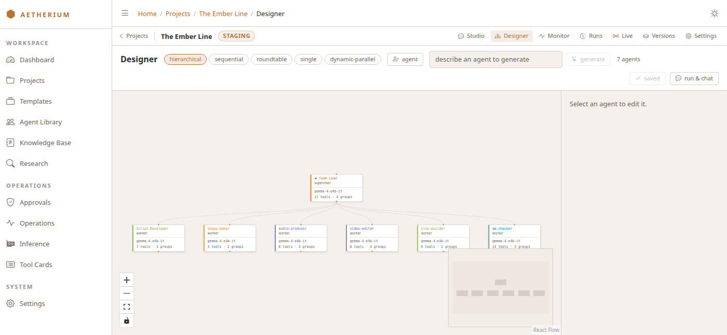The height and width of the screenshot is (335, 727).
Task: Switch to the Studio tab
Action: (471, 36)
